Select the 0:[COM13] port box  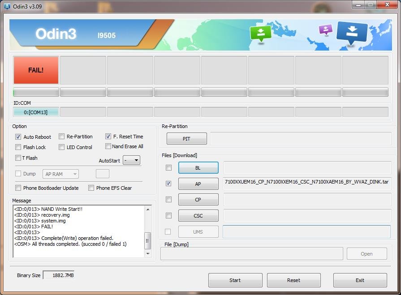pos(36,112)
